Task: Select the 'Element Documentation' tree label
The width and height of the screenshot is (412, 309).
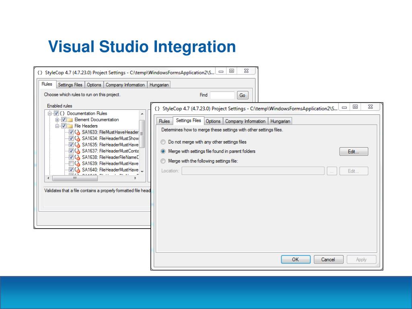Action: (x=97, y=120)
